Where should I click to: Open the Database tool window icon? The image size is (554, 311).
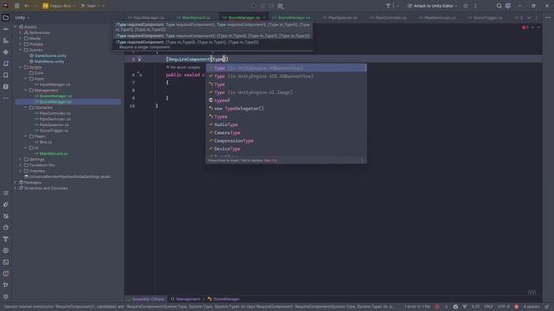click(6, 86)
